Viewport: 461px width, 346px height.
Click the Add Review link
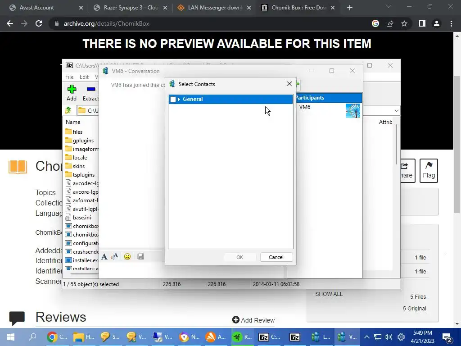pyautogui.click(x=253, y=320)
